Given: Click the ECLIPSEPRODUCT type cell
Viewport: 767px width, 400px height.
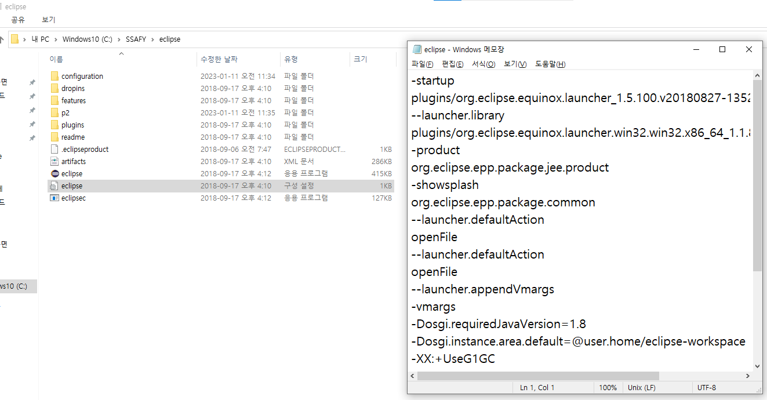Looking at the screenshot, I should coord(315,149).
